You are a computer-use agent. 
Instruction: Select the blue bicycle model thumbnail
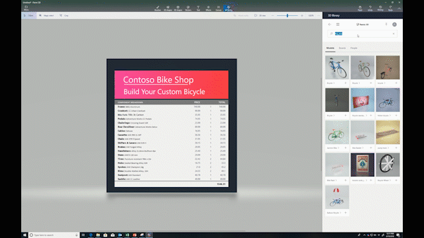point(337,67)
